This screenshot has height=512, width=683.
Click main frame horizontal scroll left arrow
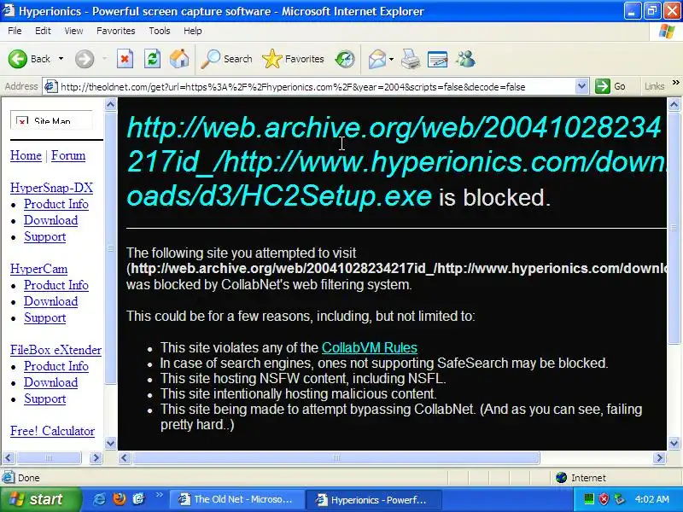click(125, 457)
